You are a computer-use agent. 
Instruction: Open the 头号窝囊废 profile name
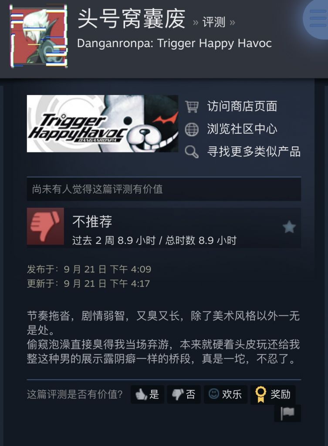131,19
